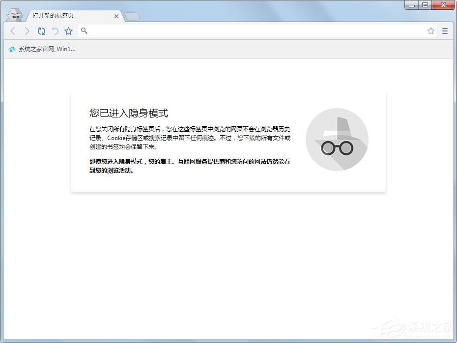
Task: Reload the current page with the refresh icon
Action: 41,31
